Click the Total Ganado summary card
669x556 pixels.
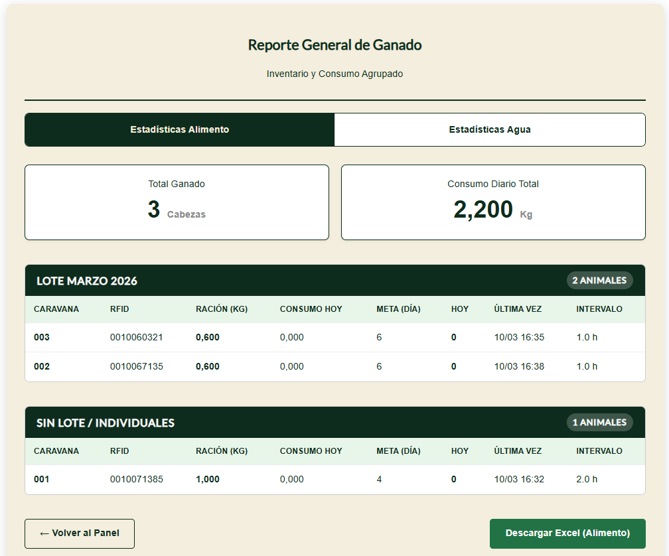[177, 202]
